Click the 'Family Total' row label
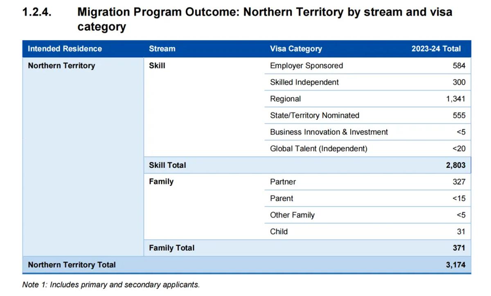The image size is (491, 296). (172, 248)
